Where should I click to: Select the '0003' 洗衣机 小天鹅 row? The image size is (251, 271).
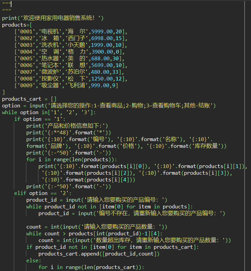coord(71,45)
